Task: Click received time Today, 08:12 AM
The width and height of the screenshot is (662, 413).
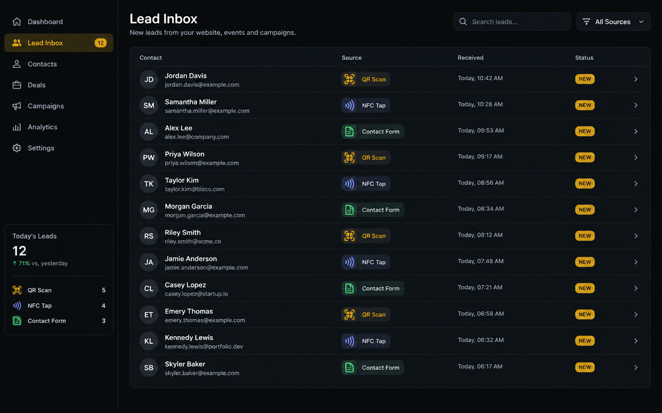Action: point(480,235)
